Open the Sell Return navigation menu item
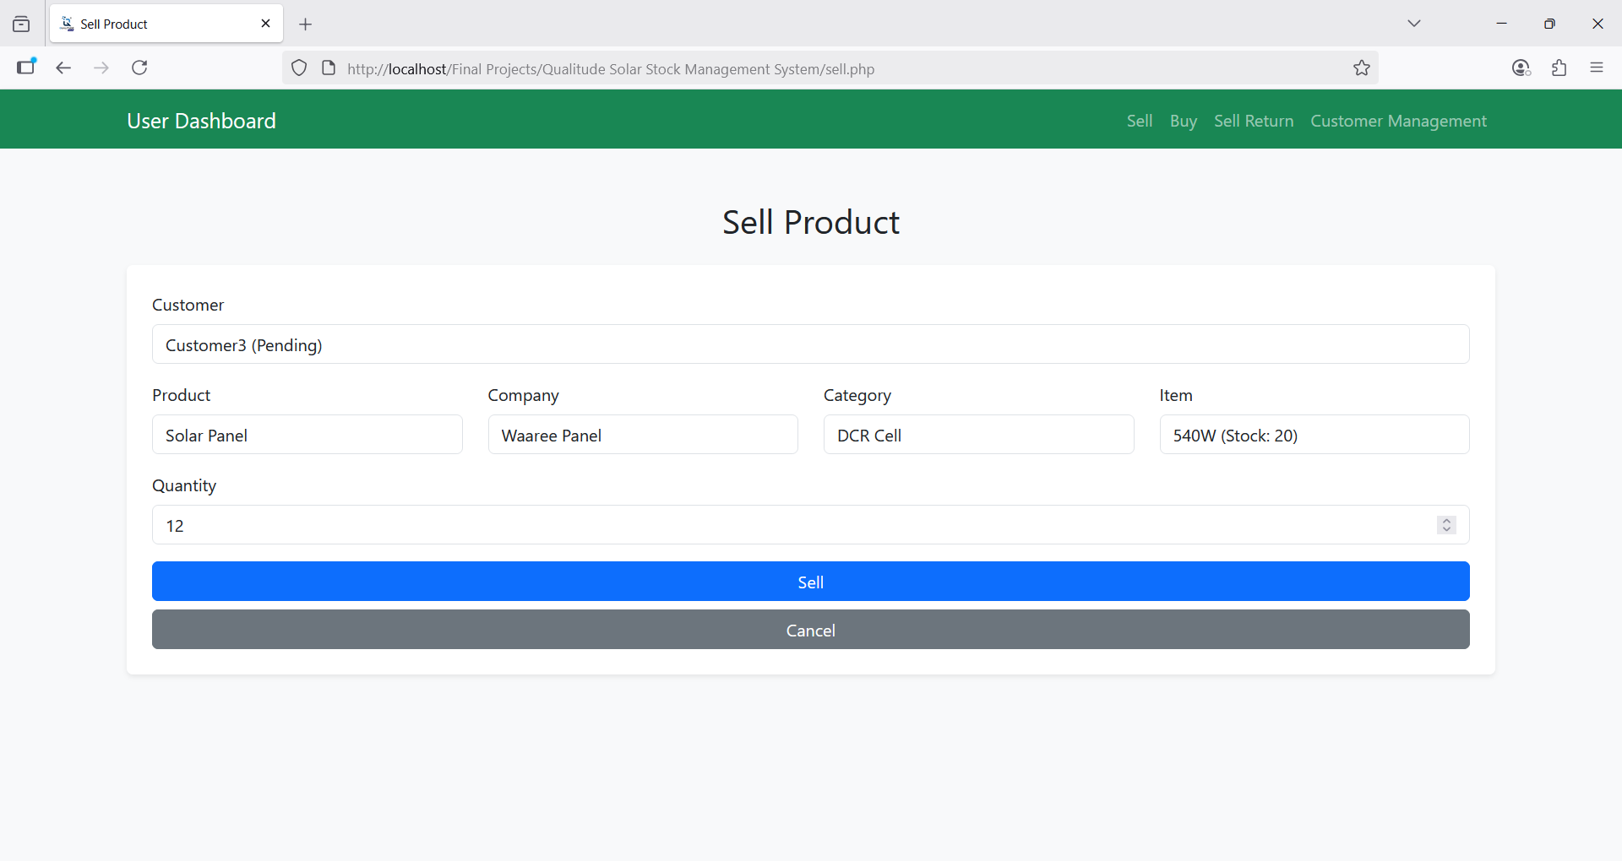Image resolution: width=1622 pixels, height=861 pixels. coord(1253,121)
